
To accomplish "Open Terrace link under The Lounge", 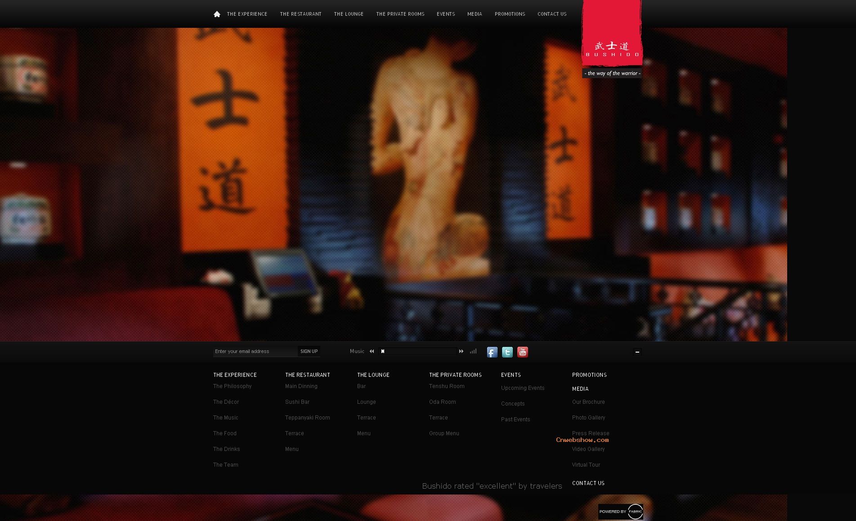I will pyautogui.click(x=366, y=418).
